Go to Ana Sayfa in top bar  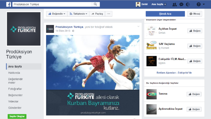pos(157,4)
